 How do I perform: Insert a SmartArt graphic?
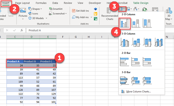(56, 9)
